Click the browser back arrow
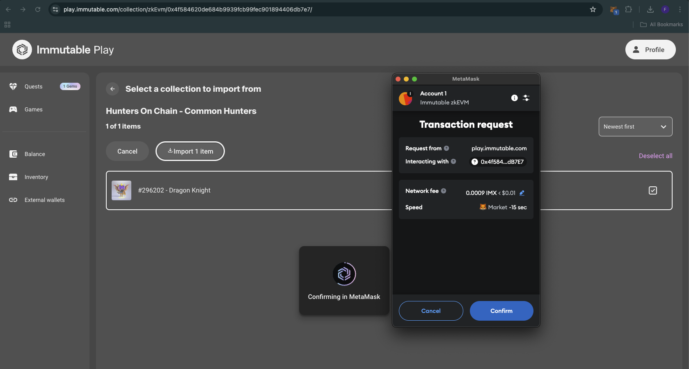The height and width of the screenshot is (369, 689). 8,9
